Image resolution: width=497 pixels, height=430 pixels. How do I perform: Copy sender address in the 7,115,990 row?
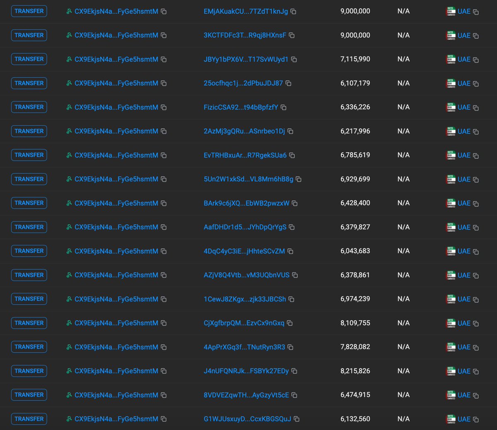(x=164, y=60)
